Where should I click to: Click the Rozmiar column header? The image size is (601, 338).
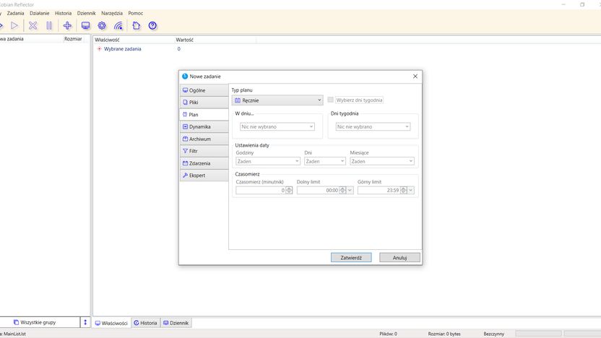pos(73,39)
